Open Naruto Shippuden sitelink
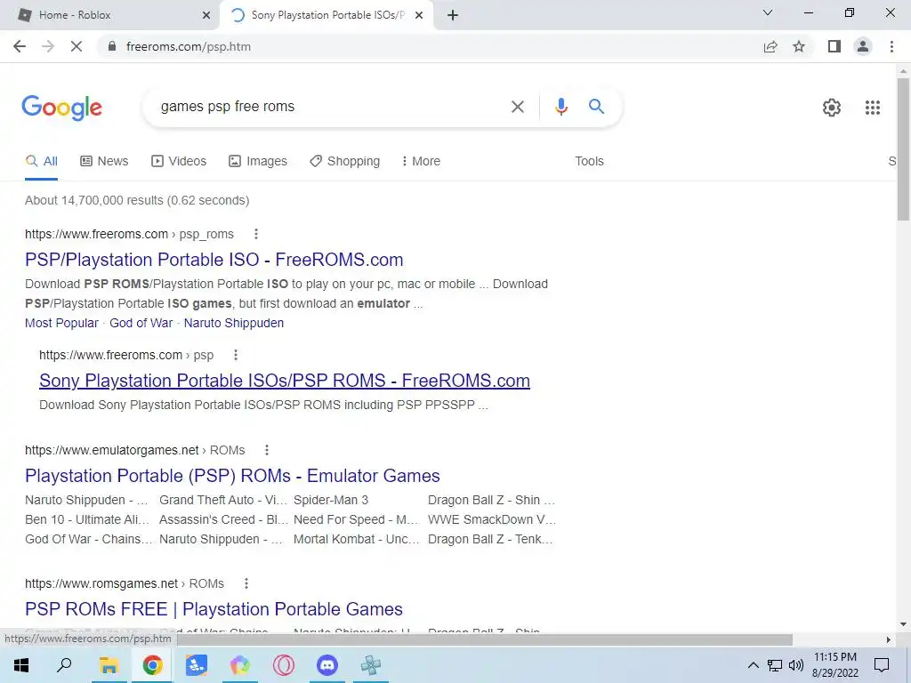Screen dimensions: 911x683 [234, 323]
